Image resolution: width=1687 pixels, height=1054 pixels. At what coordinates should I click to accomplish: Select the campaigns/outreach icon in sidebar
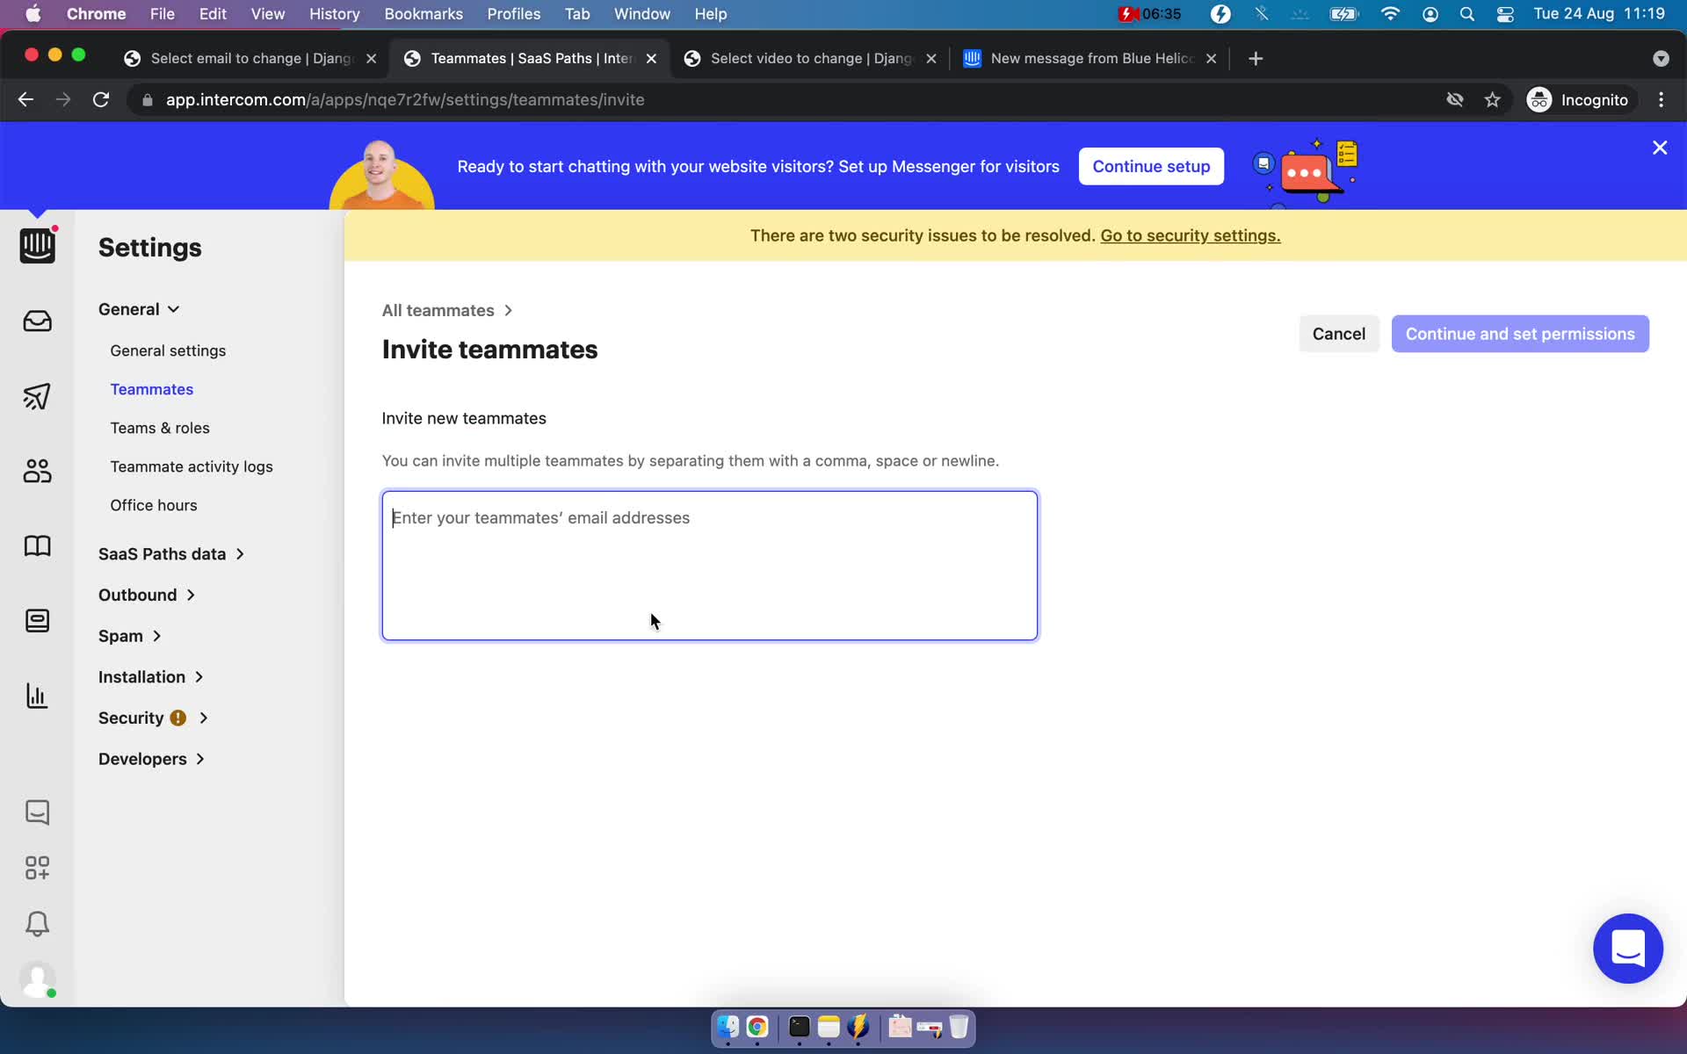(x=38, y=396)
